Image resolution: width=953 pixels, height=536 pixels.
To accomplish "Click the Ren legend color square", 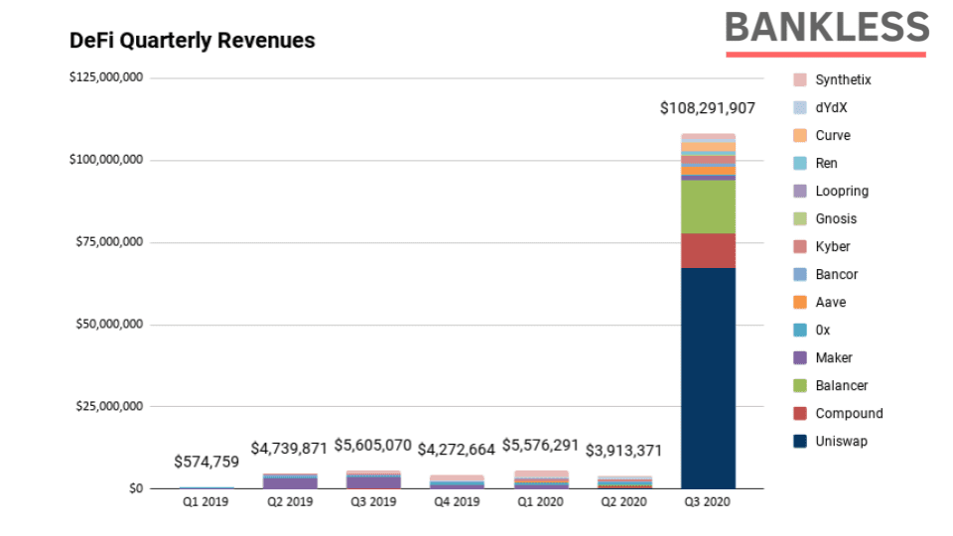I will pyautogui.click(x=800, y=163).
